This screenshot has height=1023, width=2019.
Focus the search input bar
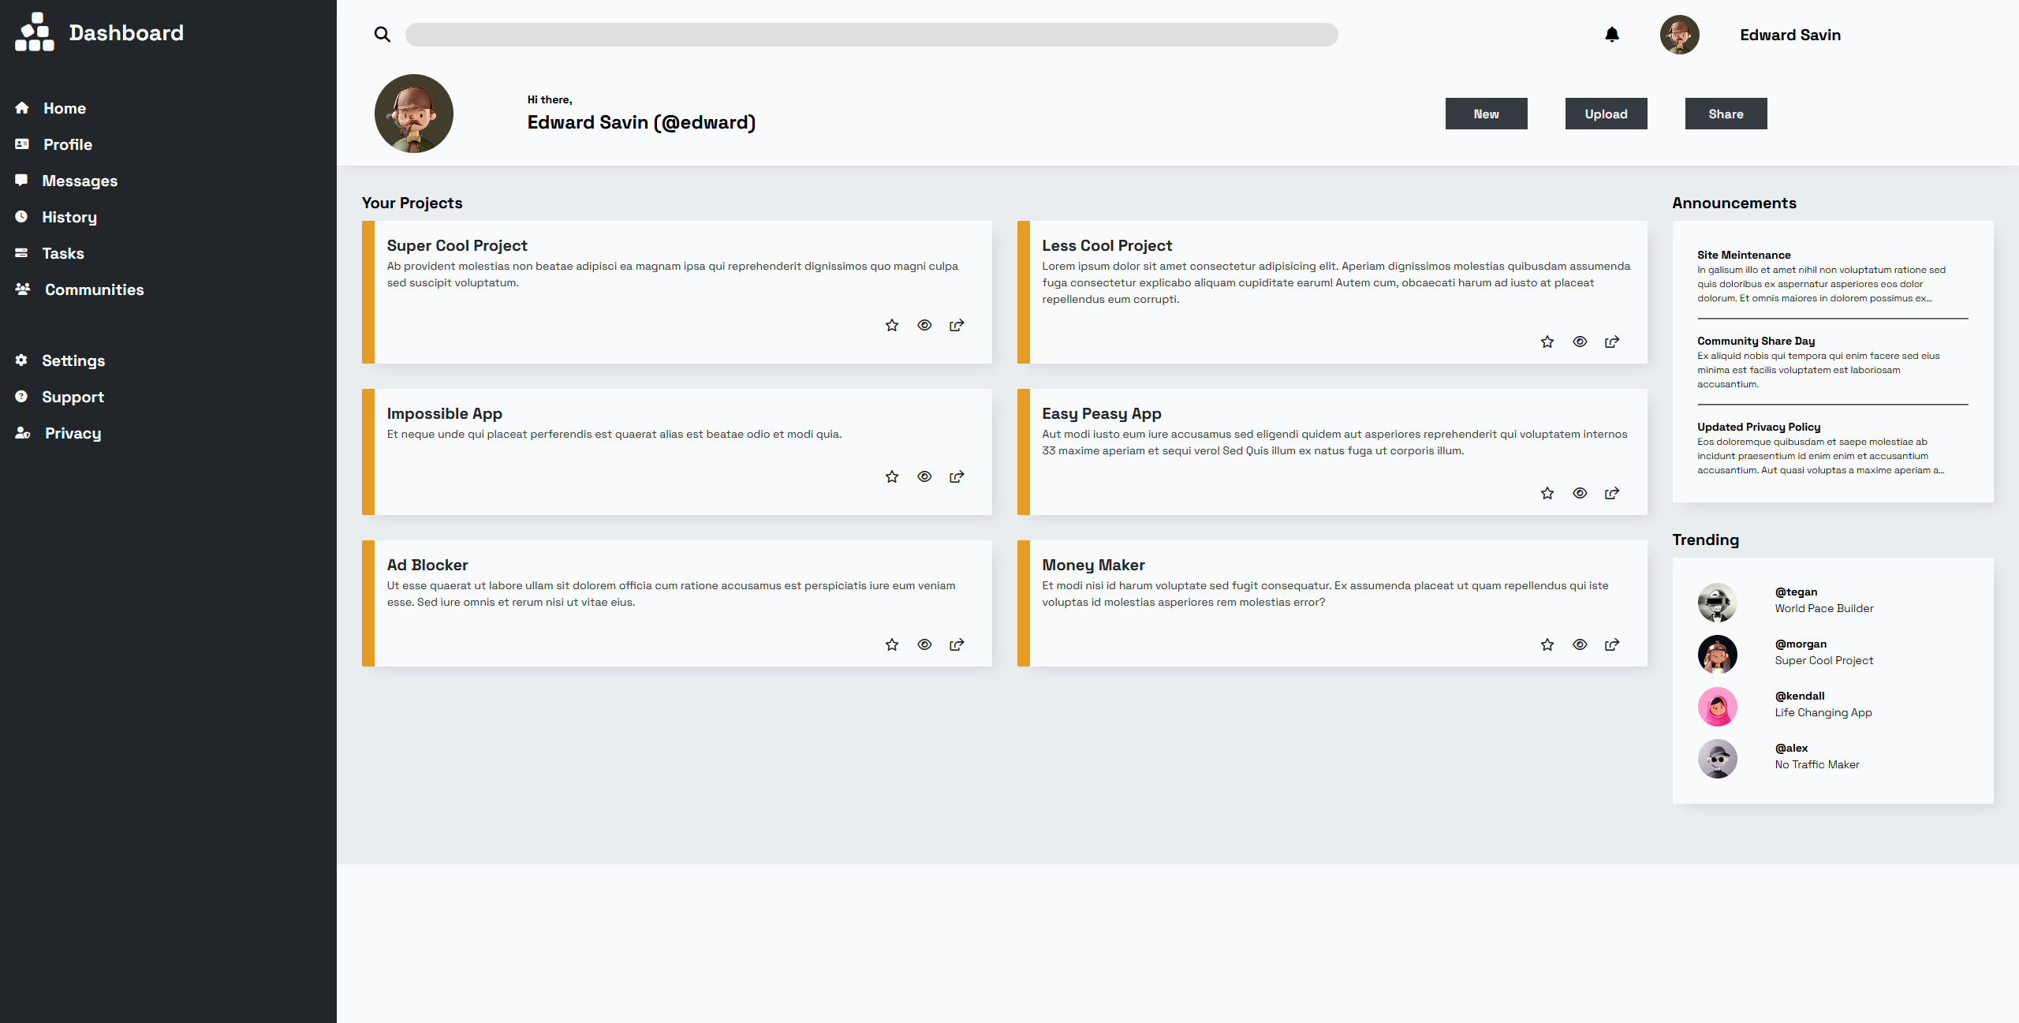click(871, 35)
